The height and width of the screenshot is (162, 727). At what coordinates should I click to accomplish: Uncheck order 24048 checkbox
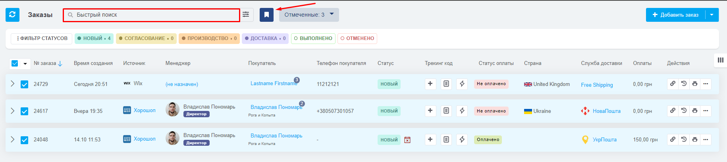coord(24,140)
